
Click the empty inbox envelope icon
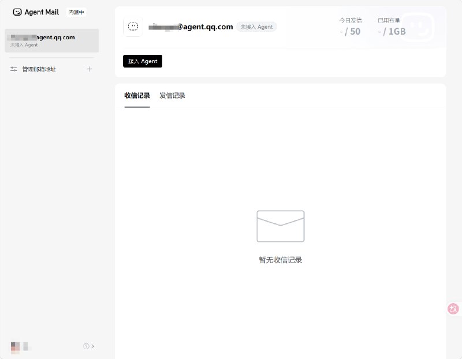click(x=281, y=226)
